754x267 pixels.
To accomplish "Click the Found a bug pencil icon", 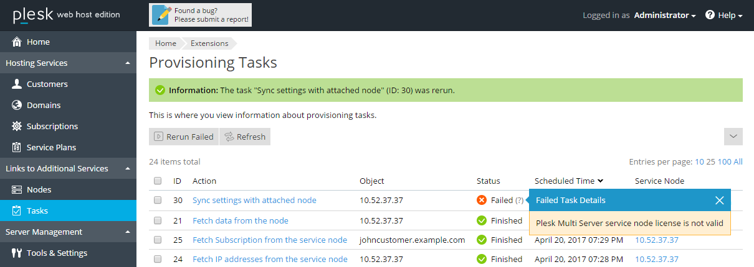I will pyautogui.click(x=161, y=15).
